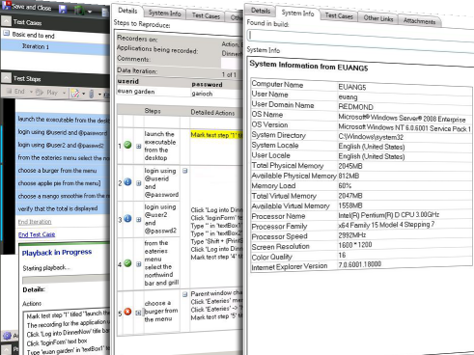Click the green passed icon on step 4

tap(127, 263)
